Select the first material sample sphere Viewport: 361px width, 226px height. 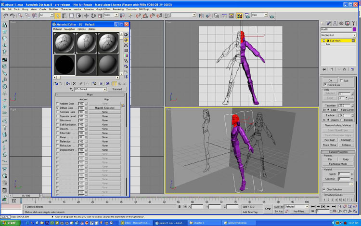tap(64, 42)
